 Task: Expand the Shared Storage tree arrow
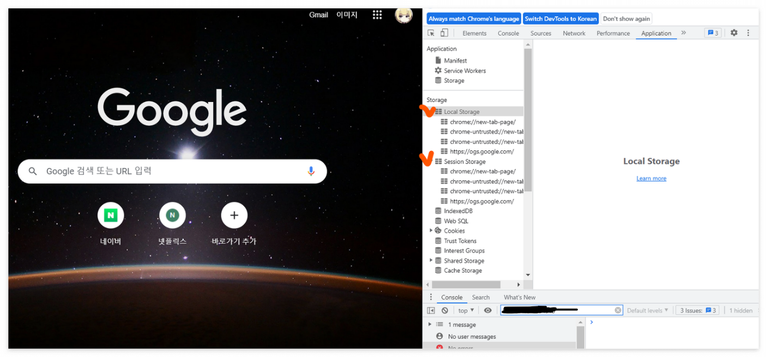[431, 261]
